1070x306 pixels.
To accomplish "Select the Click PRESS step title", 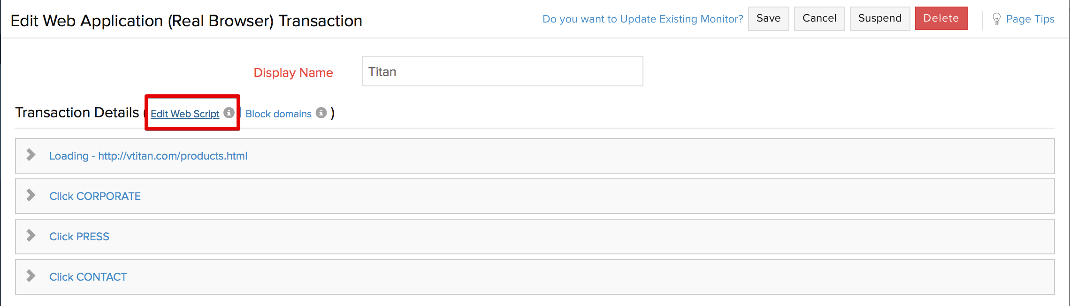I will [79, 237].
